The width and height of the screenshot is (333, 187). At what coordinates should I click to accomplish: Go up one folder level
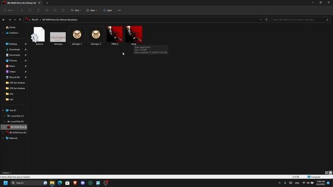click(20, 20)
